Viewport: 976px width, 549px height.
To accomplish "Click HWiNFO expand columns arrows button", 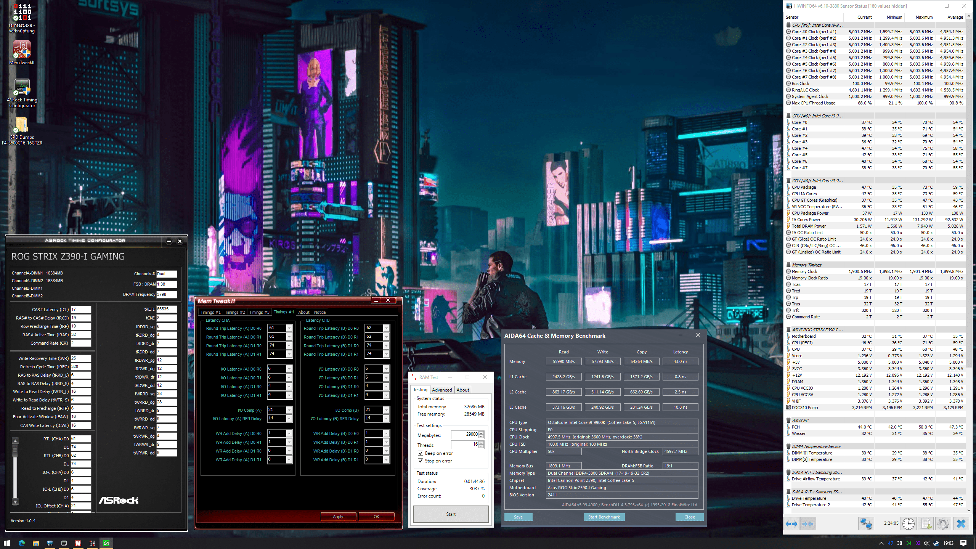I will click(x=791, y=523).
